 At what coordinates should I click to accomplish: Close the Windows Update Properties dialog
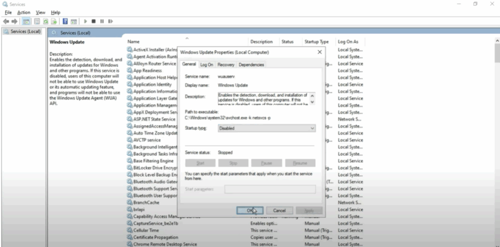[319, 52]
